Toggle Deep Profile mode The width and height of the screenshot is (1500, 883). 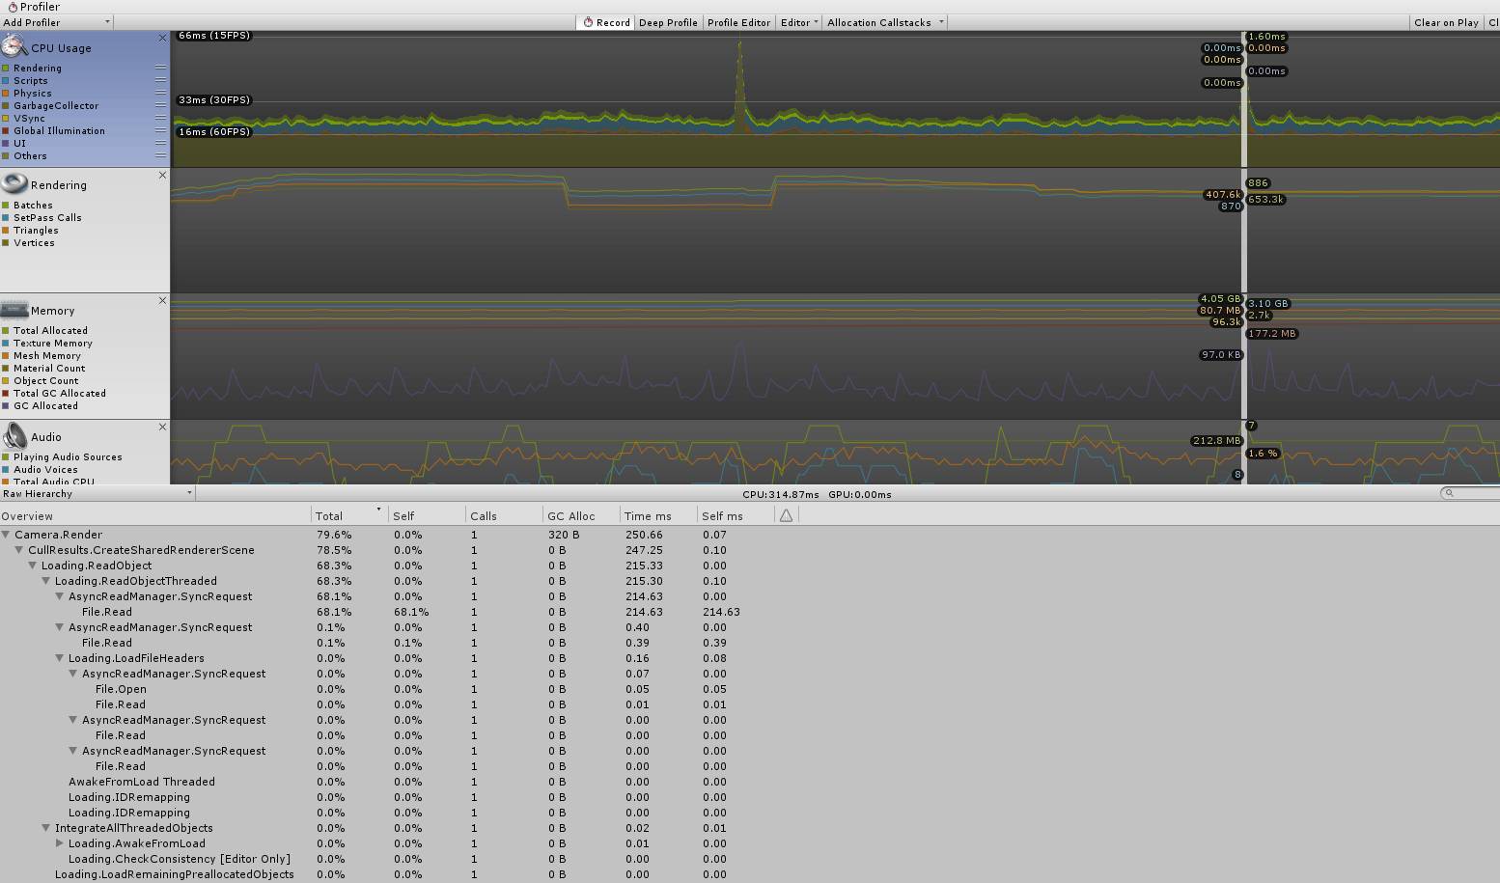click(668, 22)
